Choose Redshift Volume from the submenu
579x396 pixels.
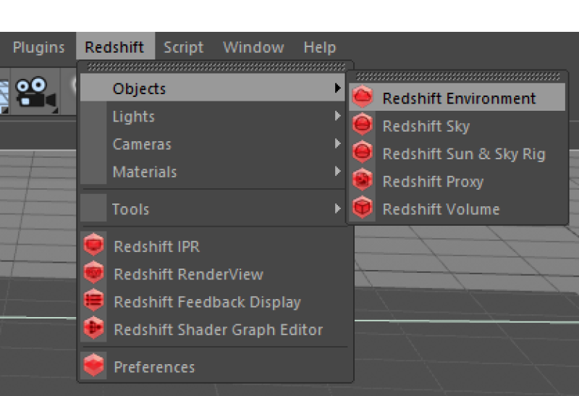click(457, 208)
